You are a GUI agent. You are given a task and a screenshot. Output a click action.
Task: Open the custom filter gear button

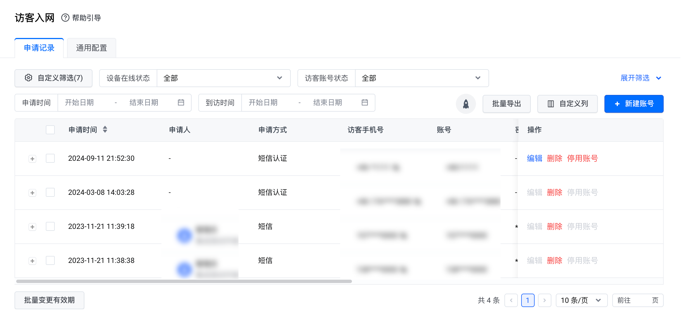(54, 78)
